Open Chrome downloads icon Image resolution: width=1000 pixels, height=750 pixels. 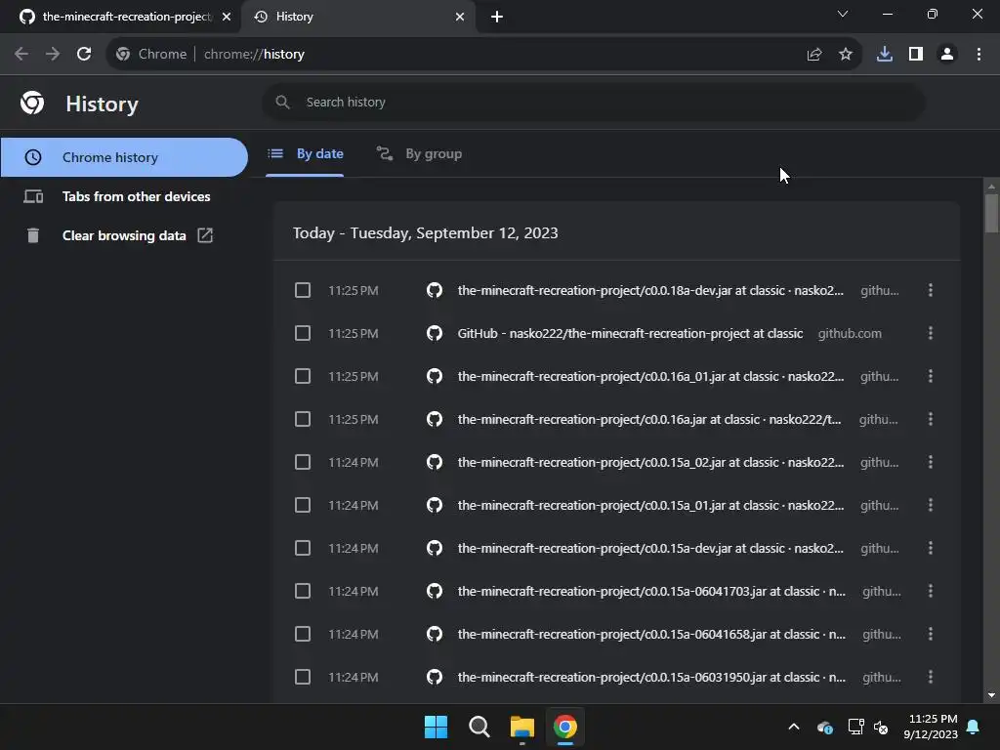tap(885, 55)
